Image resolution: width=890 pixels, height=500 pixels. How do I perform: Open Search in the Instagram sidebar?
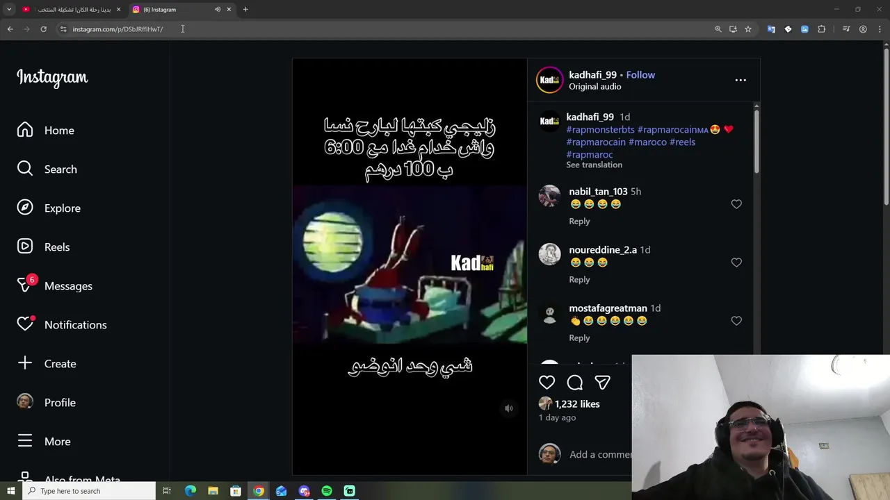47,169
